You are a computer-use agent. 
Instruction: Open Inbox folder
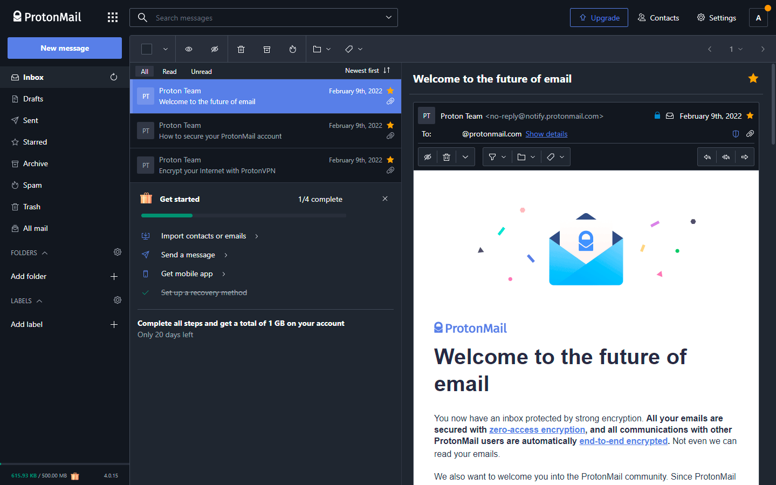coord(65,77)
